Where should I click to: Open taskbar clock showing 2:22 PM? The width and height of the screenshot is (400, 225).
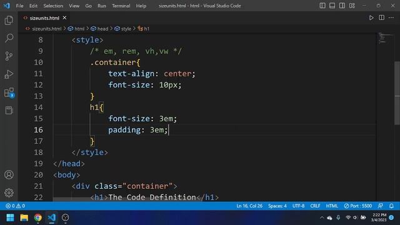pyautogui.click(x=379, y=217)
